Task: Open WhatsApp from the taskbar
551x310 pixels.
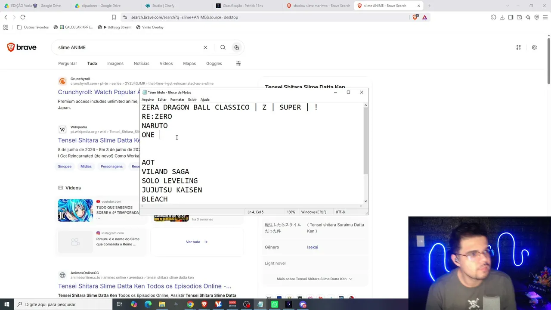Action: tap(275, 304)
